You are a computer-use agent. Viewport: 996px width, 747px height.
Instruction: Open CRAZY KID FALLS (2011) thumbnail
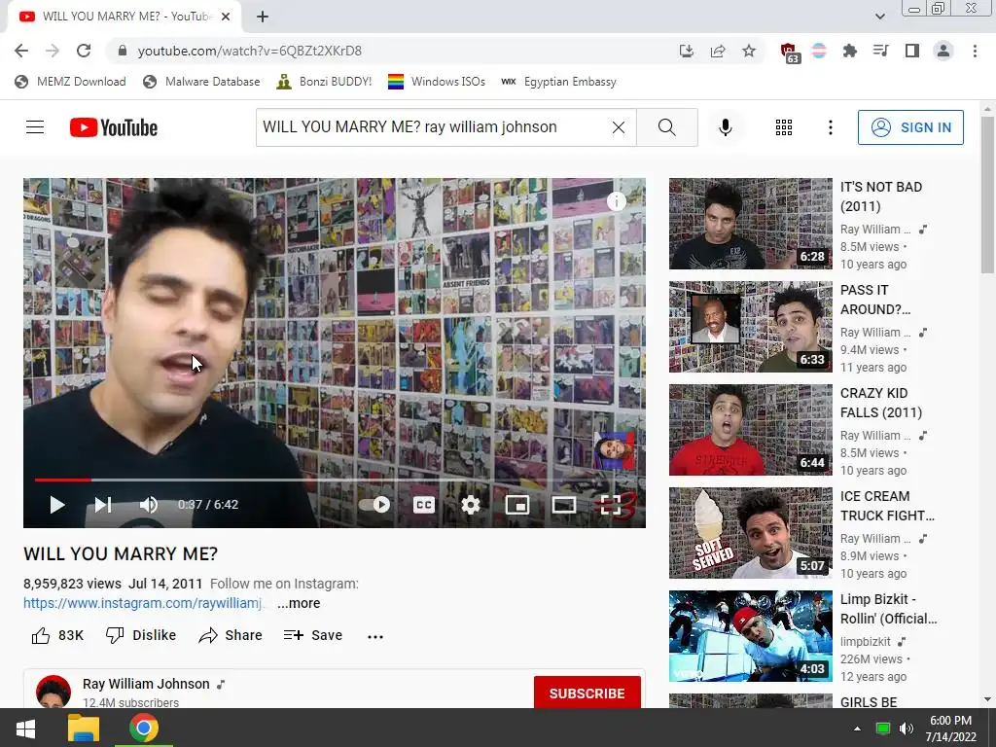tap(750, 430)
